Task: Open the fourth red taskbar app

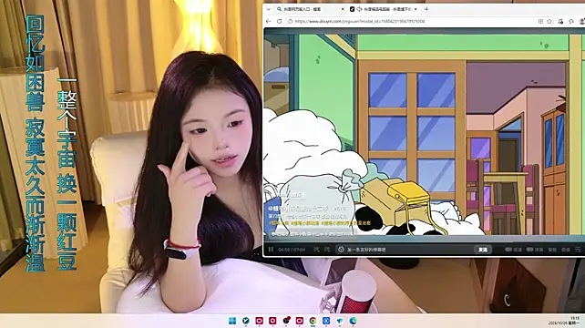Action: [x=299, y=321]
